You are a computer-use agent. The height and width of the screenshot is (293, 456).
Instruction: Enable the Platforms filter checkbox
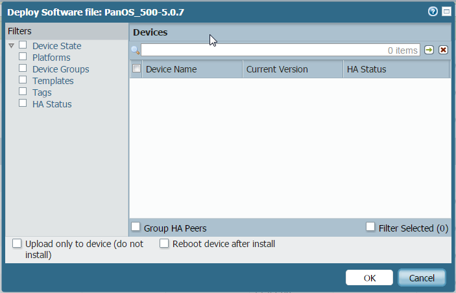(x=23, y=57)
